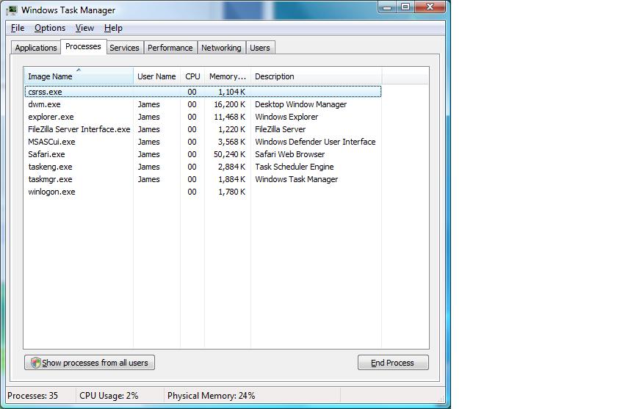Switch to the Users tab
617x409 pixels.
[260, 48]
